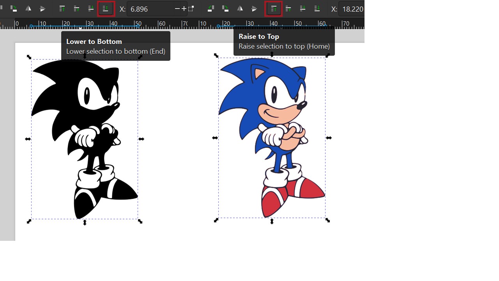The height and width of the screenshot is (281, 499).
Task: Click top-left scale handle of black Sonic
Action: click(x=29, y=57)
